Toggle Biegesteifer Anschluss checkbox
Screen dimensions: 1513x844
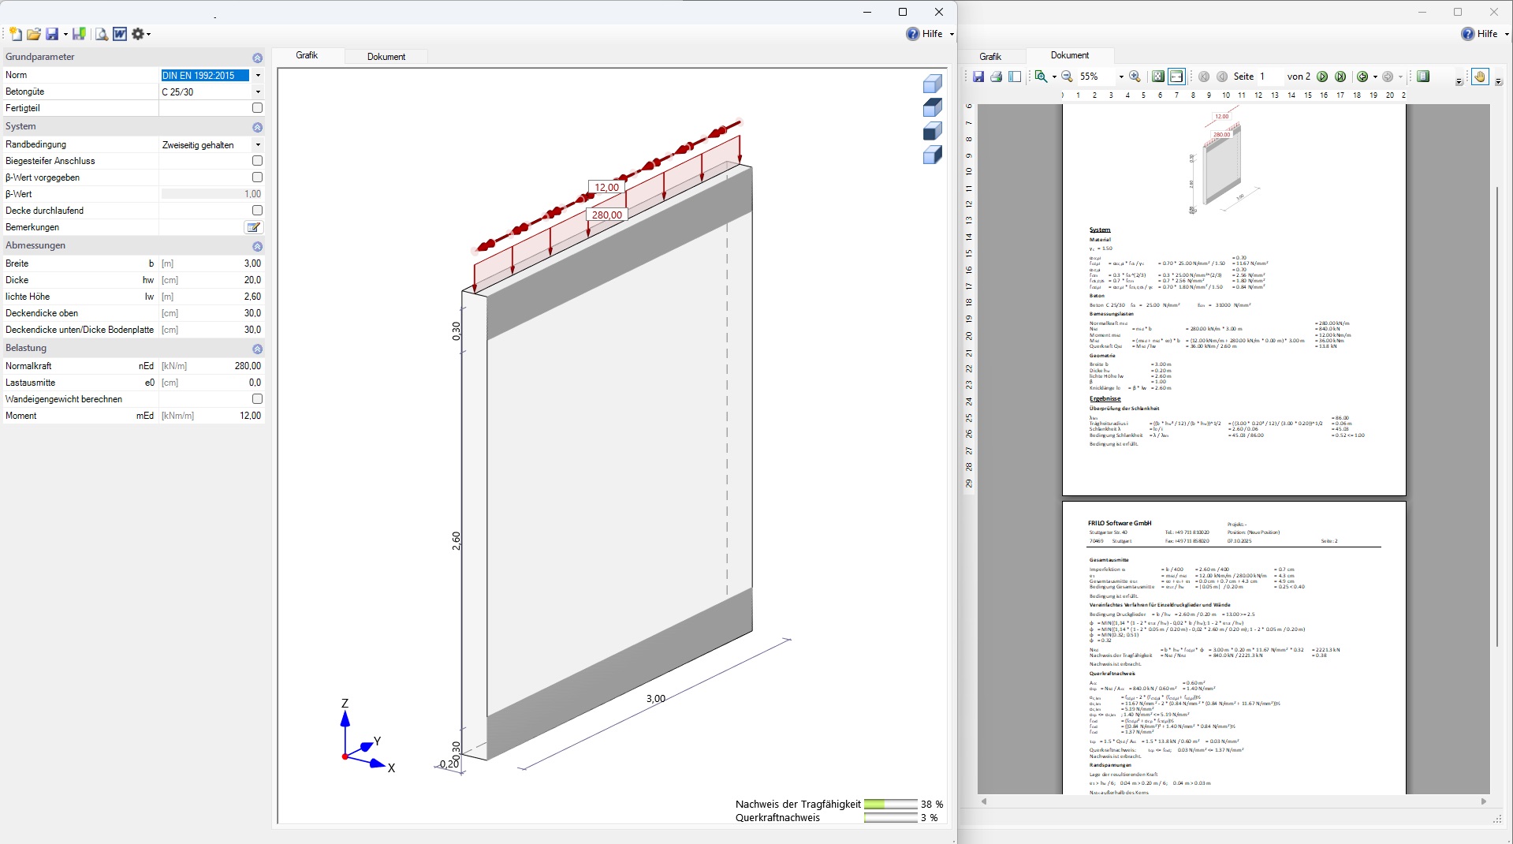(257, 161)
